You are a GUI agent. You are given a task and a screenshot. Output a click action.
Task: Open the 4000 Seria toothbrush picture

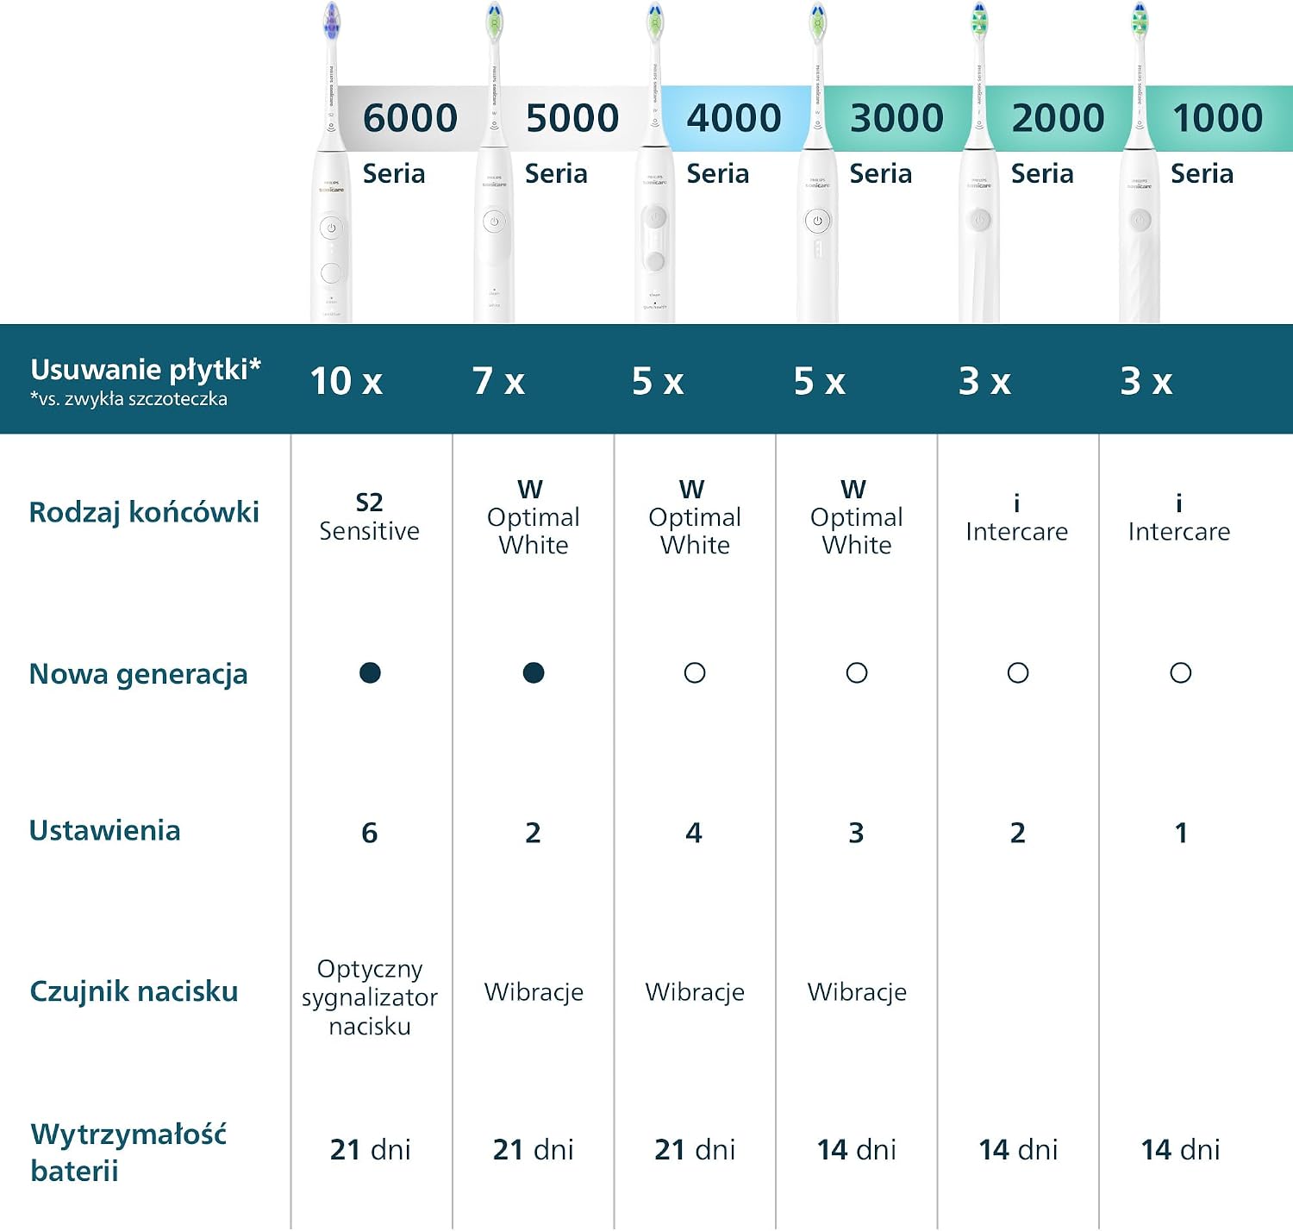pos(655,162)
